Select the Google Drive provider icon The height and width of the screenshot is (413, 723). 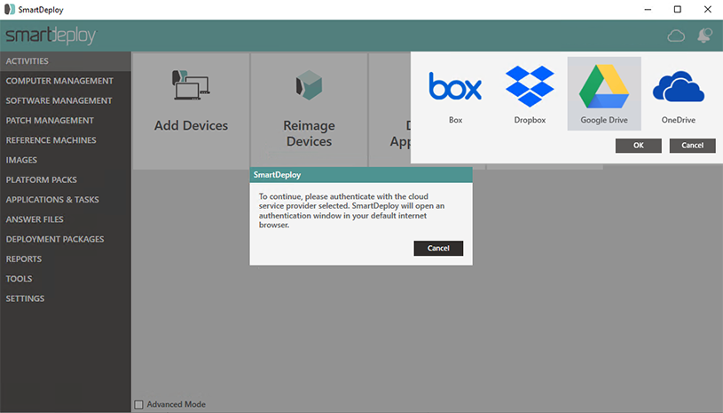click(604, 86)
